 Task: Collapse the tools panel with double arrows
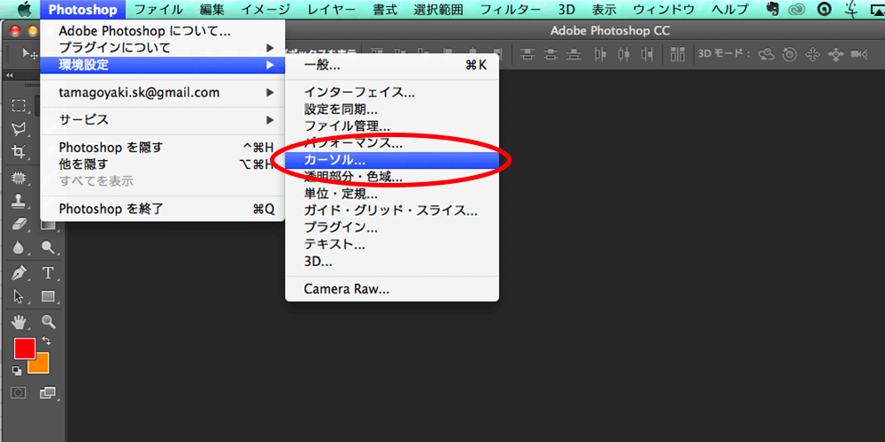[x=10, y=75]
